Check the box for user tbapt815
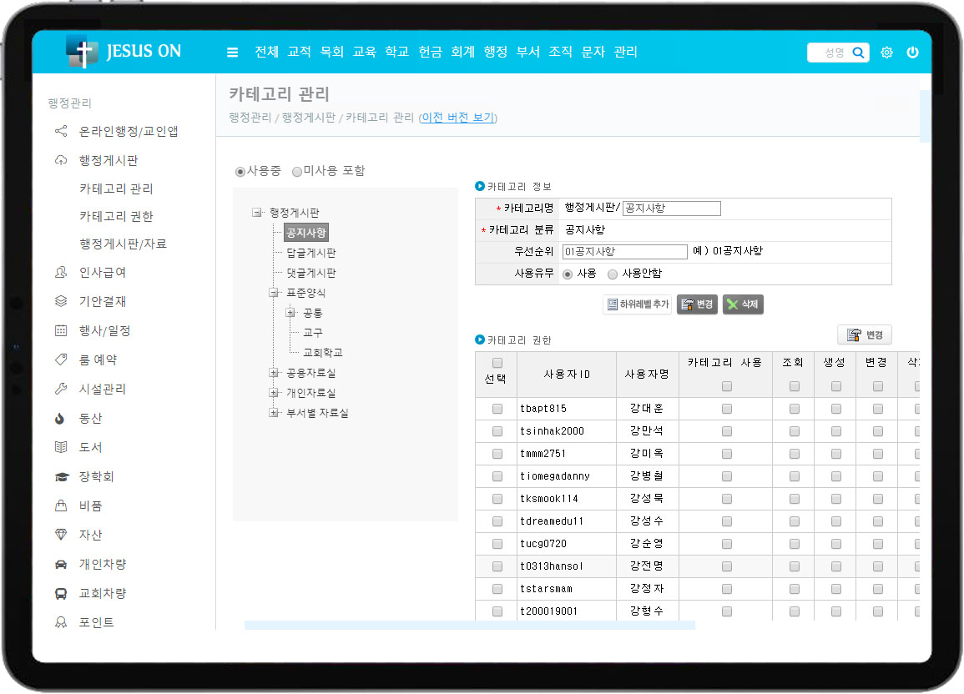The width and height of the screenshot is (964, 694). pos(497,409)
